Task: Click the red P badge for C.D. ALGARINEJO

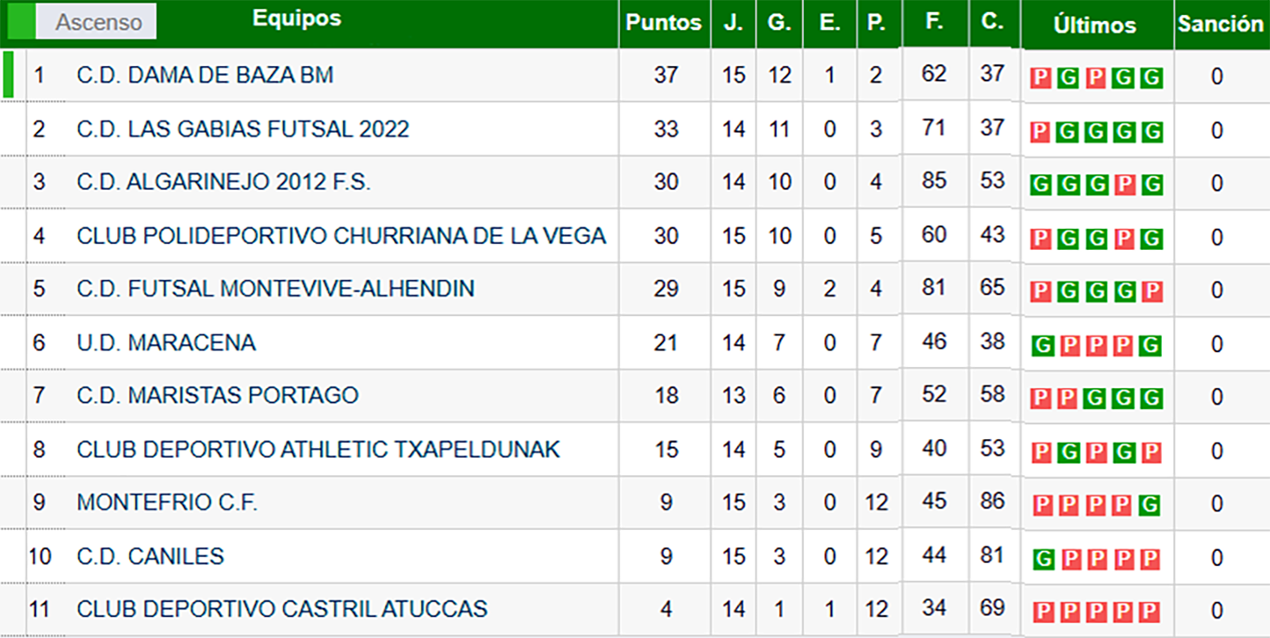Action: click(1124, 185)
